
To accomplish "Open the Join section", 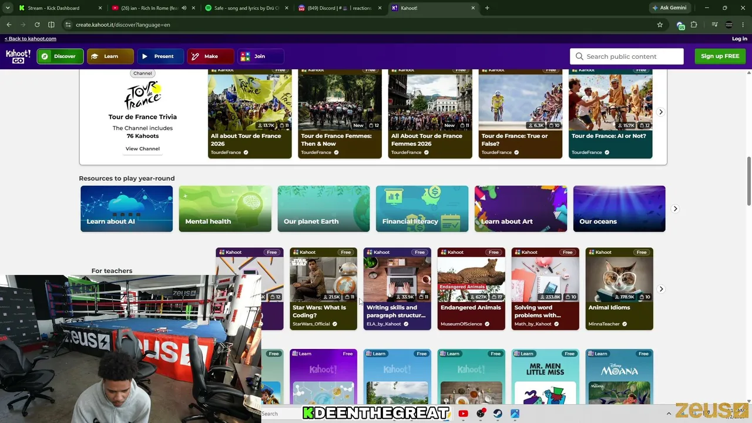I will (261, 56).
